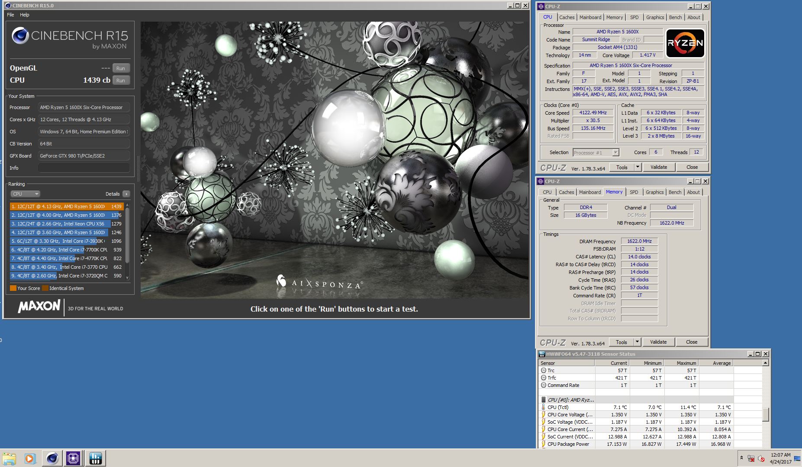Click the HWiNFO scrollbar up arrow

(x=765, y=363)
